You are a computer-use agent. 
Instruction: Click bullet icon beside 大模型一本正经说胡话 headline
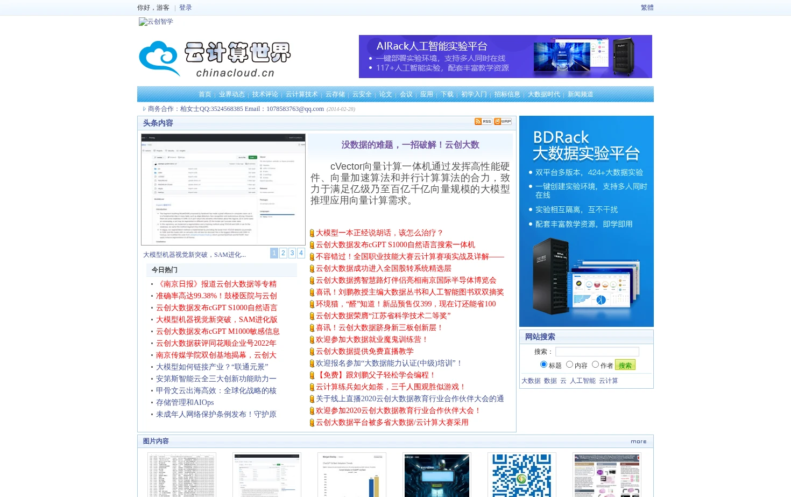(x=312, y=233)
